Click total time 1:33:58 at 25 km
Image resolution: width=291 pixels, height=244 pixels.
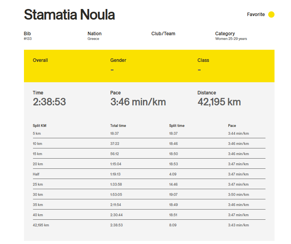116,184
